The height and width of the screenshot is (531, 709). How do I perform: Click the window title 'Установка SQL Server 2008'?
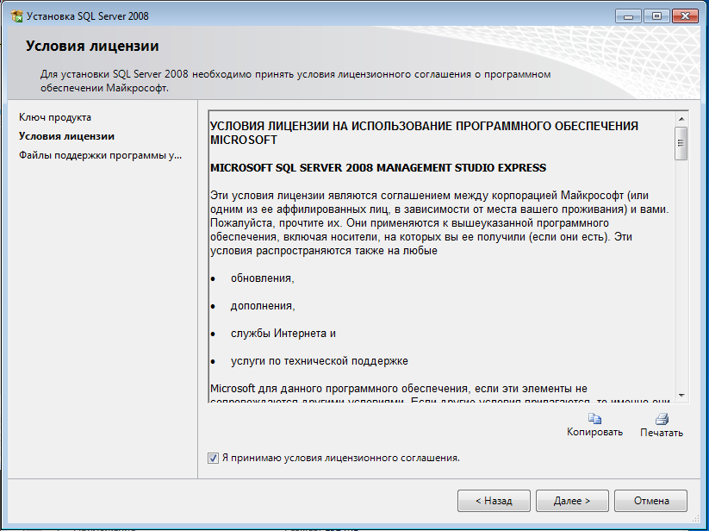point(88,16)
